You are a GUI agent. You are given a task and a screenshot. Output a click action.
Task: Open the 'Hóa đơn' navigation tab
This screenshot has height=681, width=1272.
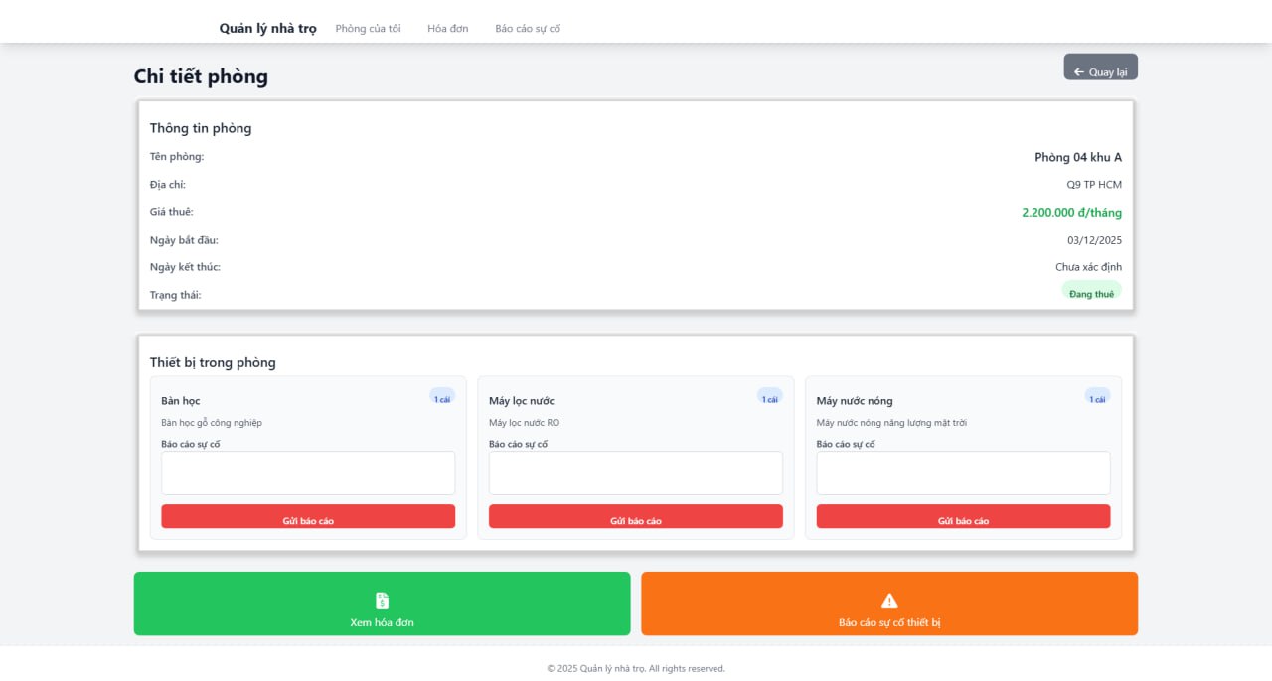click(x=447, y=28)
